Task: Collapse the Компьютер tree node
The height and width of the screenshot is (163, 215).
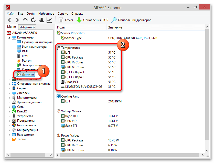Action: 9,38
